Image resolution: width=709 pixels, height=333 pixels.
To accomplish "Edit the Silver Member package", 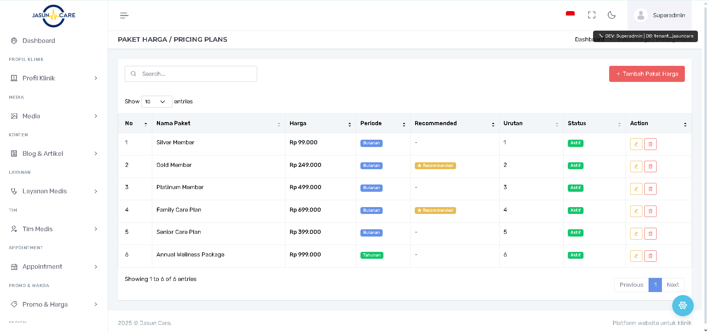I will point(636,144).
